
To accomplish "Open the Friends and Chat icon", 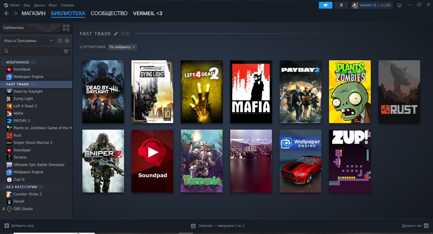I will (426, 226).
